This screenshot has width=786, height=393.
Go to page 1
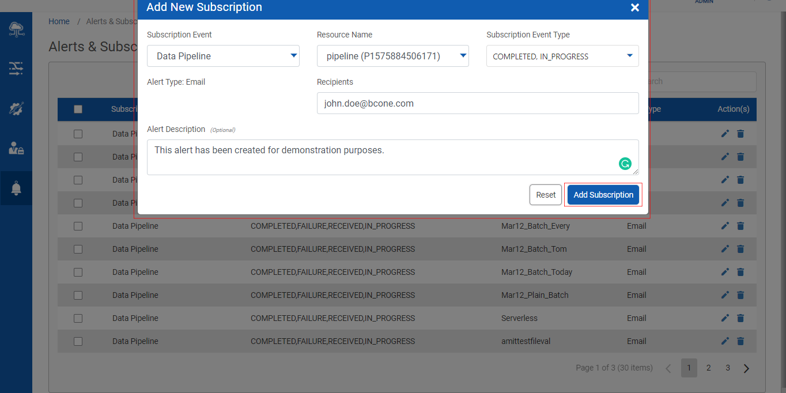tap(689, 368)
